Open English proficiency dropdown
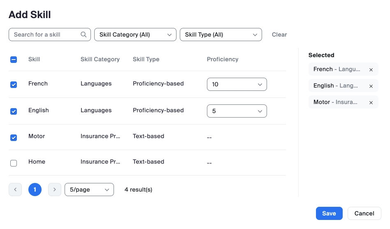This screenshot has width=390, height=229. click(x=237, y=111)
